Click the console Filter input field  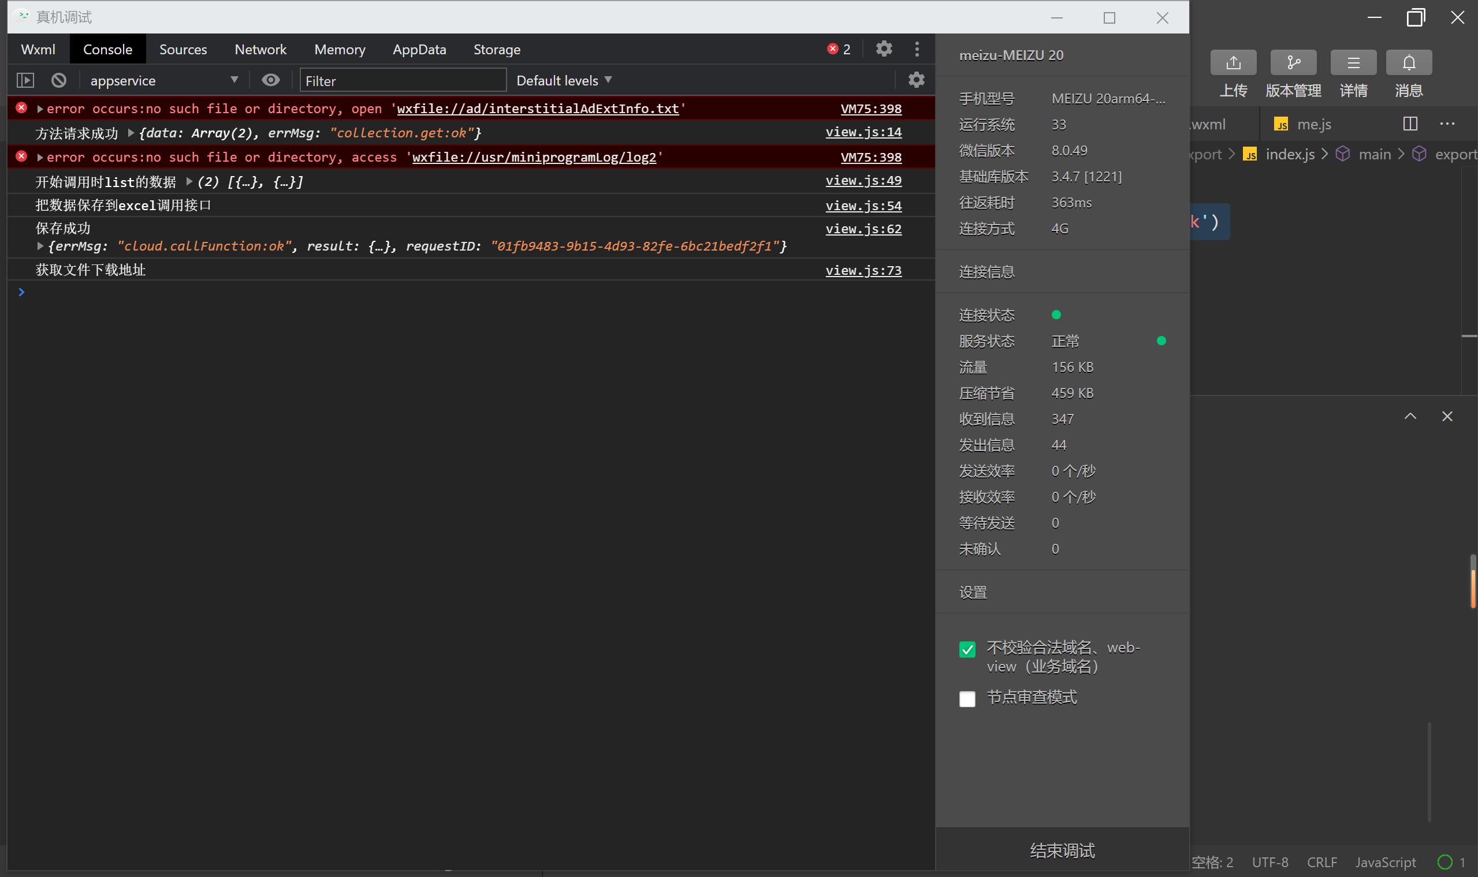point(403,80)
